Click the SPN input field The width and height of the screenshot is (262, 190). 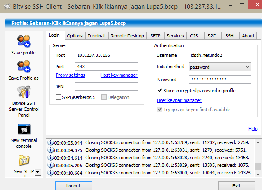click(x=106, y=86)
